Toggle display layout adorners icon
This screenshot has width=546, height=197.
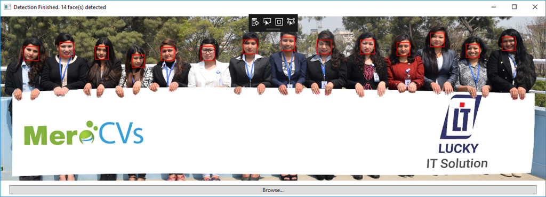279,22
